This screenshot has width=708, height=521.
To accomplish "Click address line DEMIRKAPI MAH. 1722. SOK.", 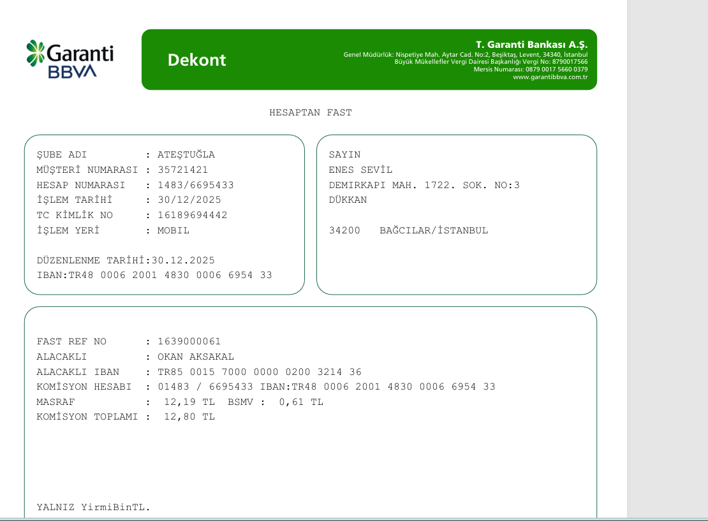I will (x=424, y=185).
